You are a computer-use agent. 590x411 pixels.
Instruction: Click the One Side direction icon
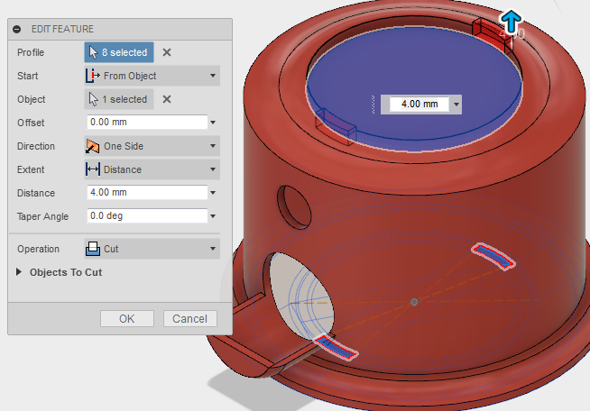[93, 146]
